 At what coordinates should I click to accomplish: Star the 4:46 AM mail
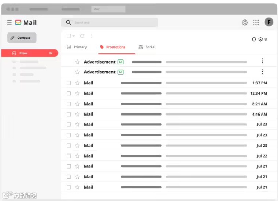[77, 114]
